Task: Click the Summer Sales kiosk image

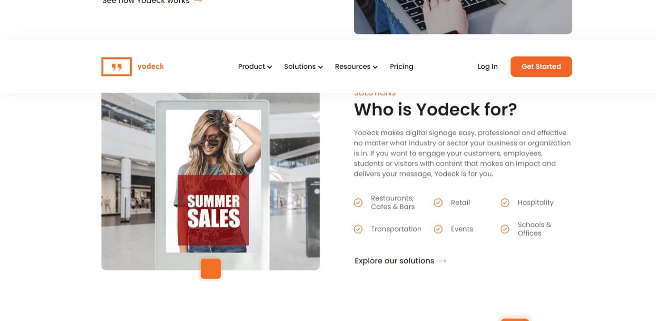Action: [211, 181]
